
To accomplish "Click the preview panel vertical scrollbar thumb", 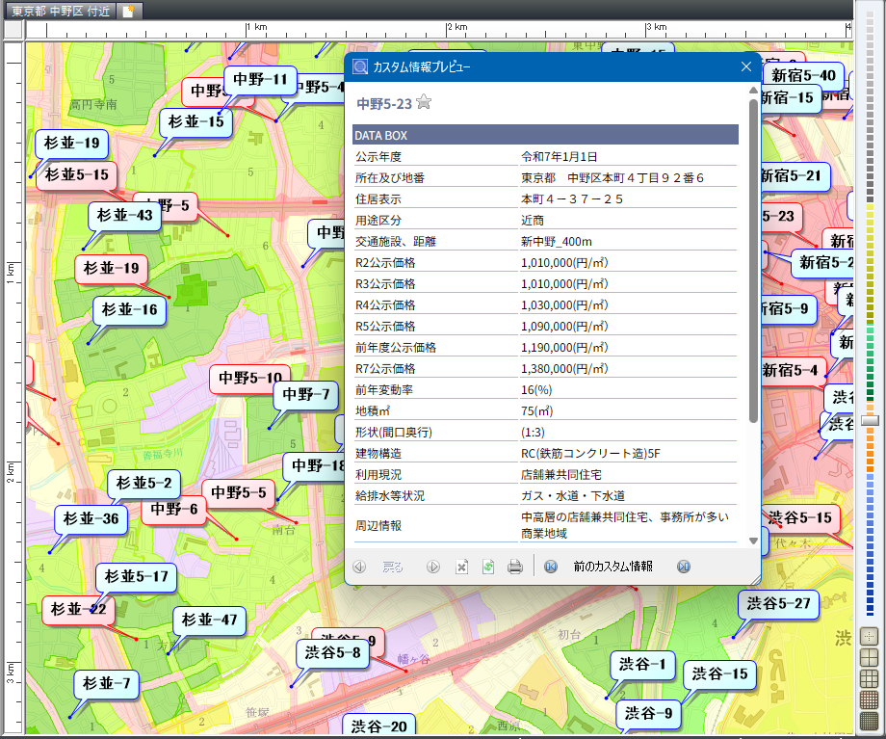I will [x=753, y=261].
